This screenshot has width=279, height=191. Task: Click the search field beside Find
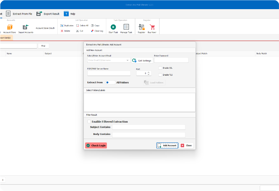[19, 46]
